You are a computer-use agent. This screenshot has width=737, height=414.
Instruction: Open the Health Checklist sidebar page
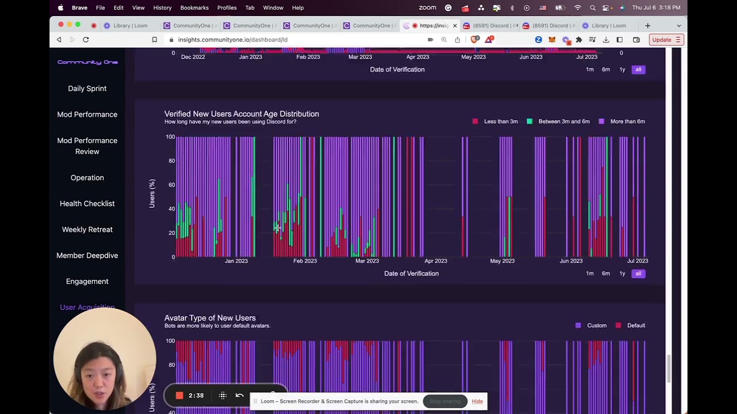(88, 204)
